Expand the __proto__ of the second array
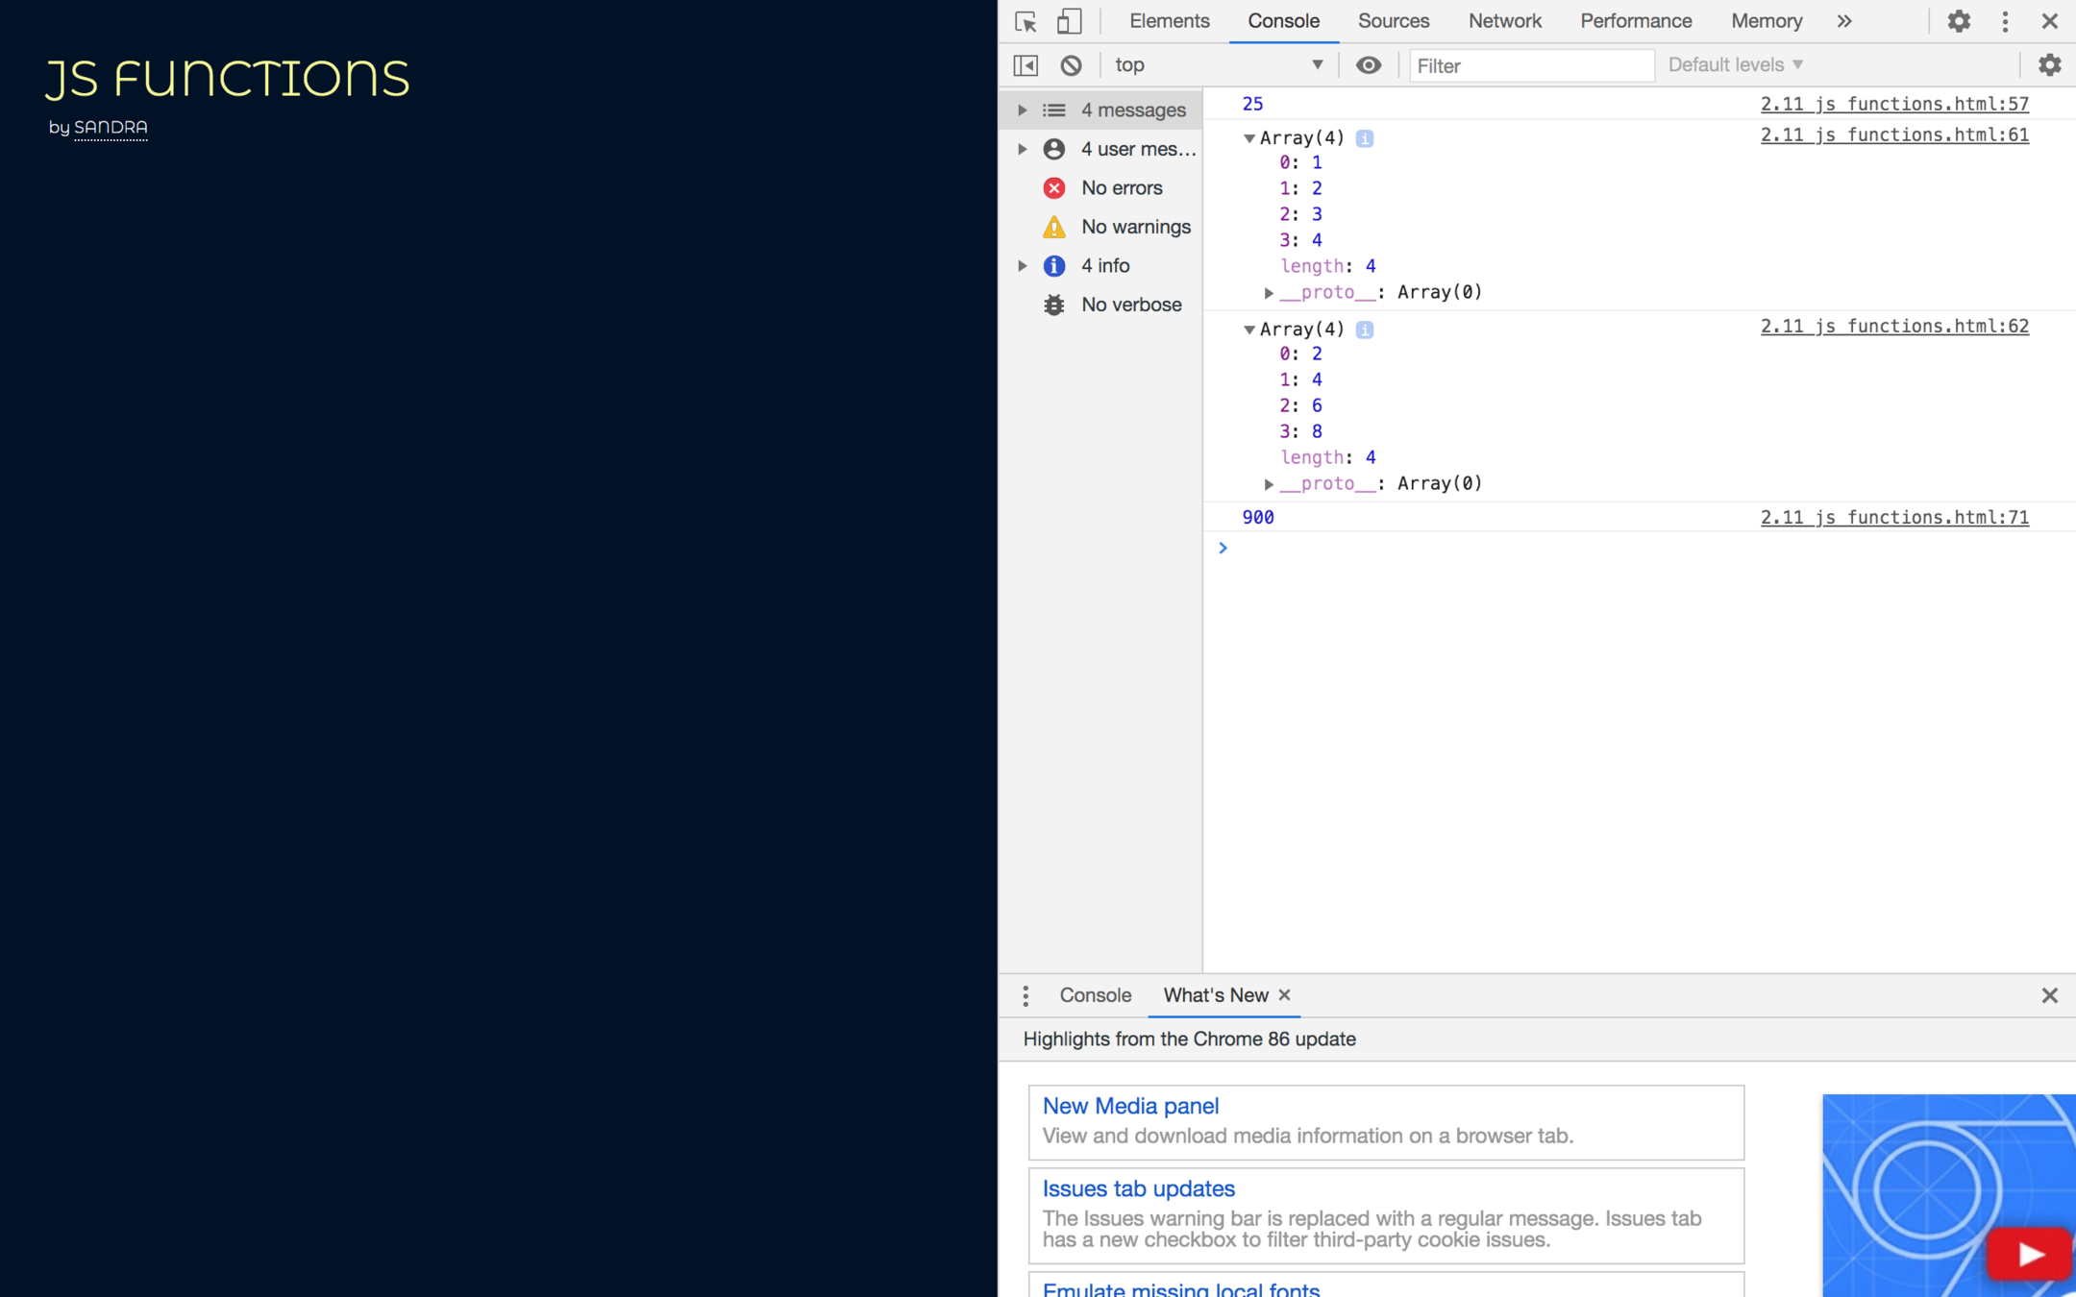This screenshot has width=2076, height=1297. [x=1269, y=484]
